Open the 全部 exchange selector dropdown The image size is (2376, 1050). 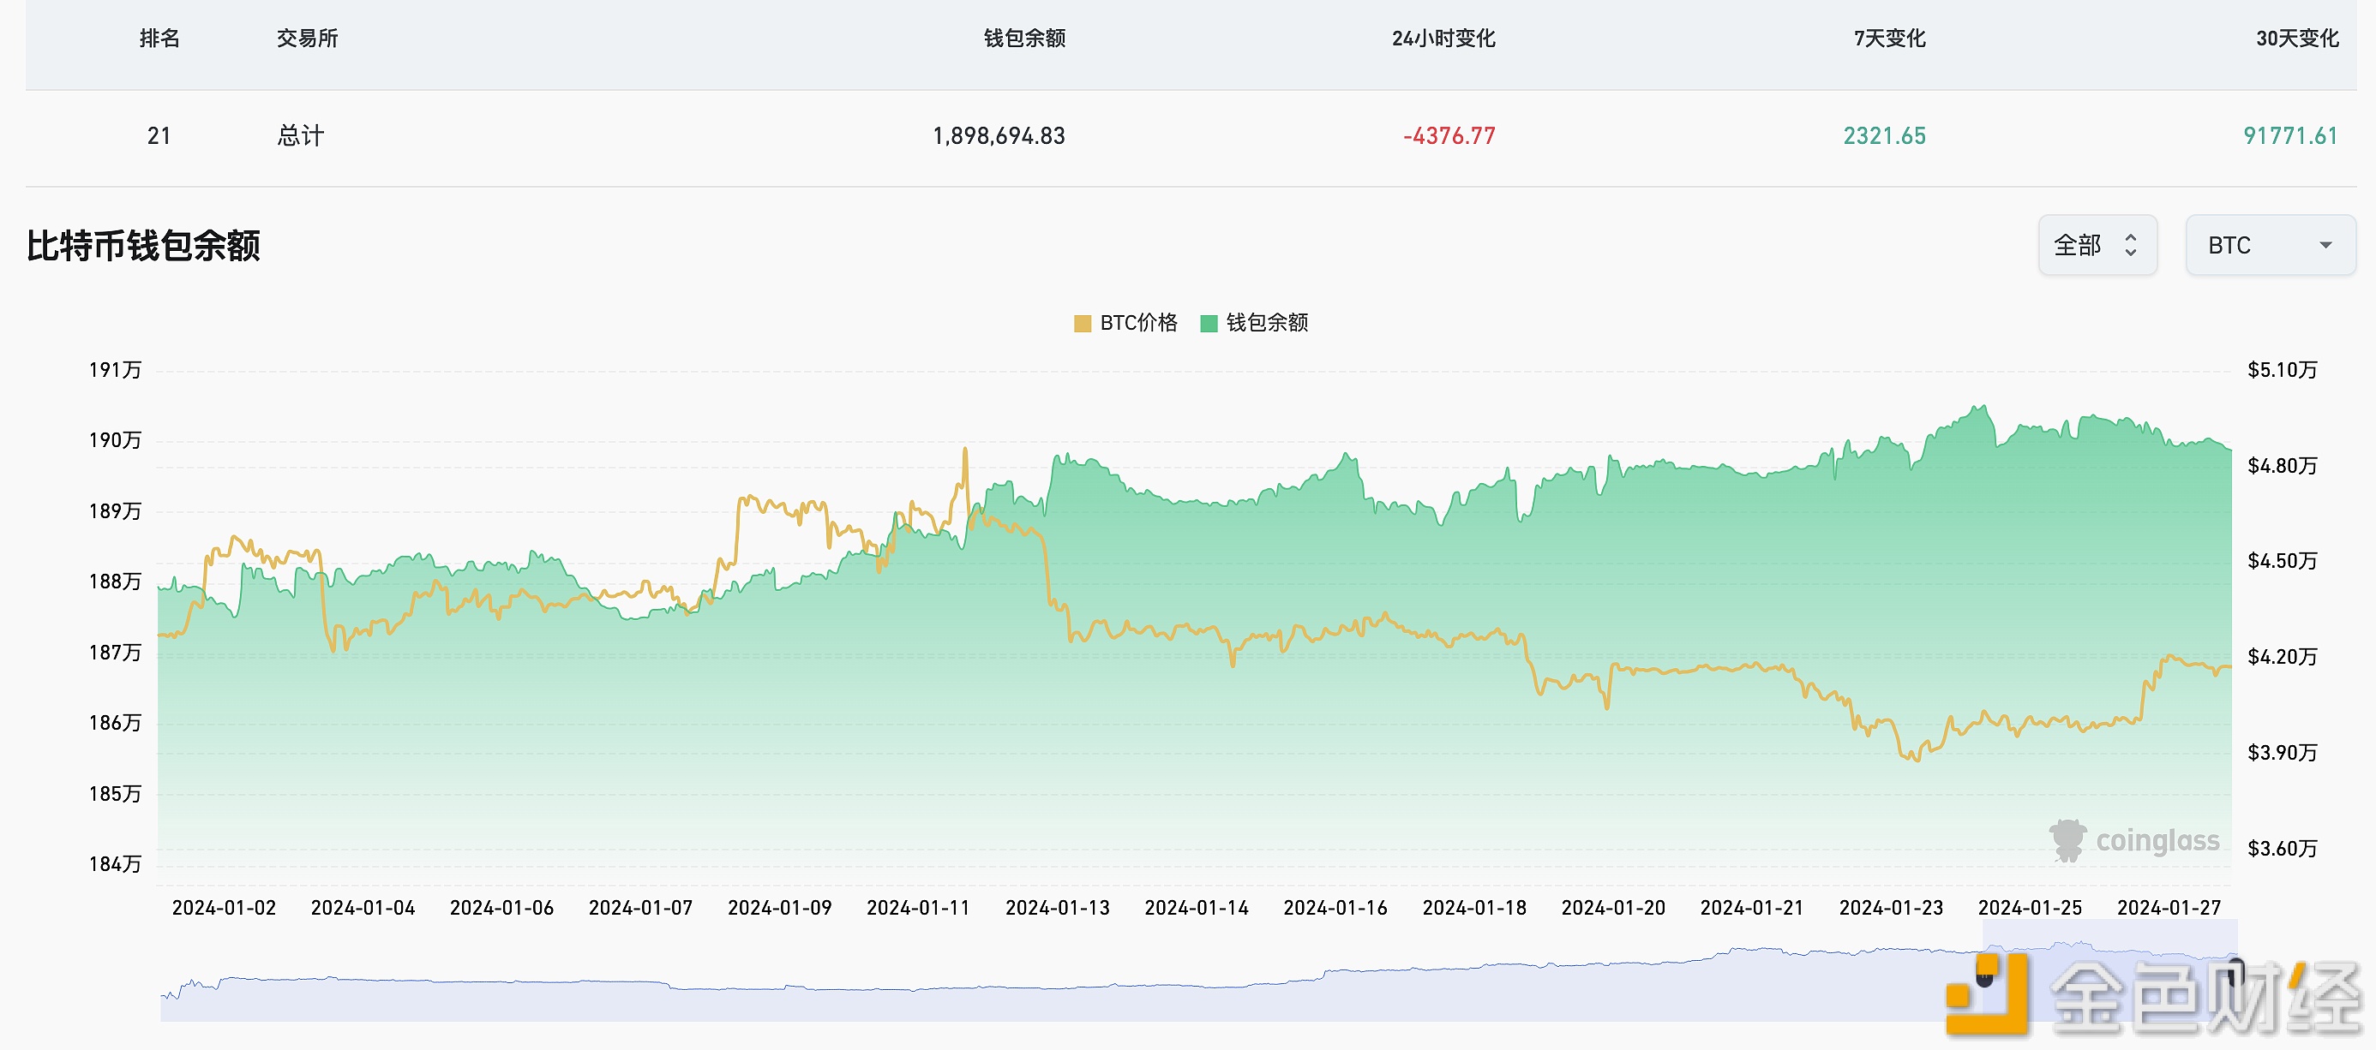pyautogui.click(x=2097, y=245)
